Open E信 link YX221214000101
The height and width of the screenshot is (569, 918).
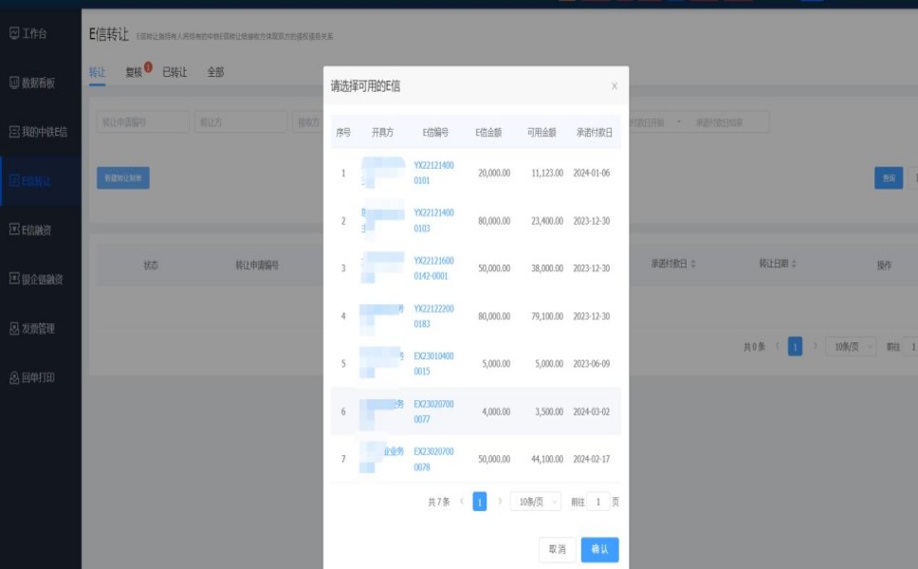tap(434, 173)
